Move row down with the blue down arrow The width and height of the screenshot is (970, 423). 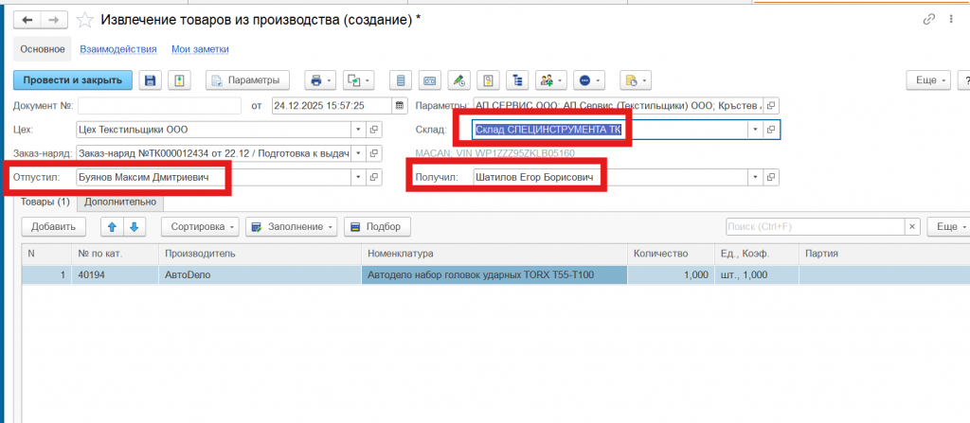click(134, 227)
